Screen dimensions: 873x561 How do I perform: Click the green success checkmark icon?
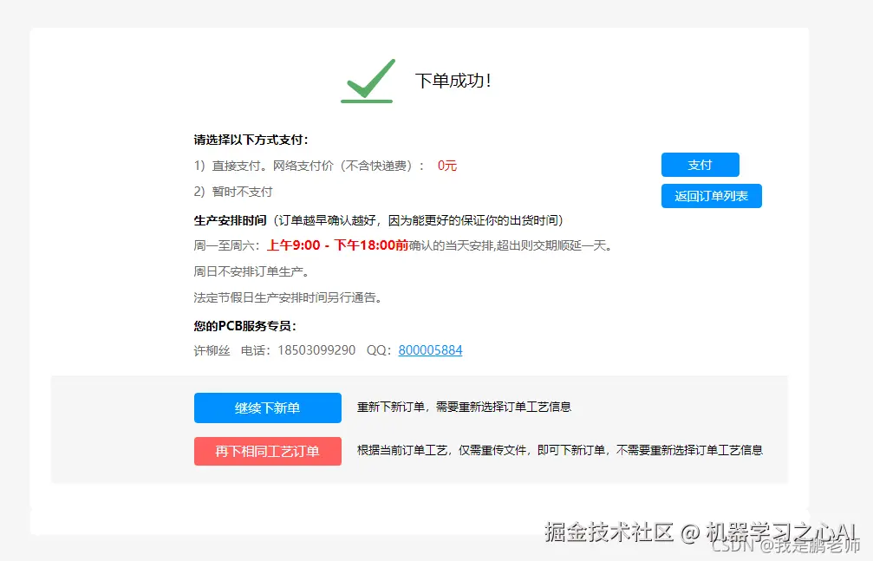pyautogui.click(x=368, y=80)
